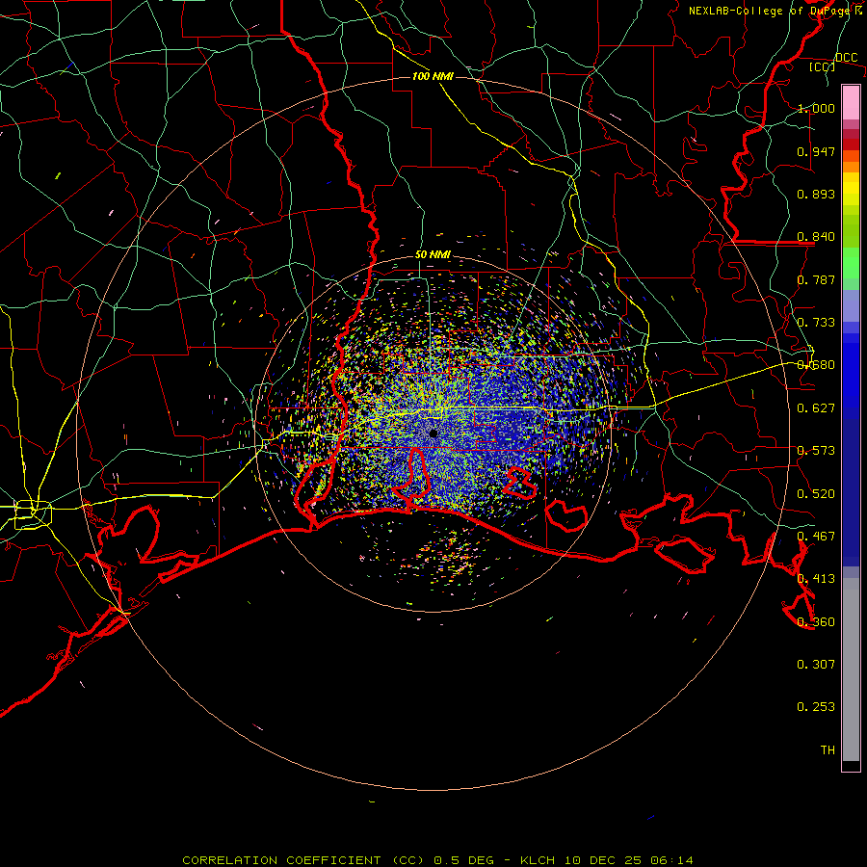Click the 06:14 timestamp in the footer
The height and width of the screenshot is (867, 867).
coord(671,860)
